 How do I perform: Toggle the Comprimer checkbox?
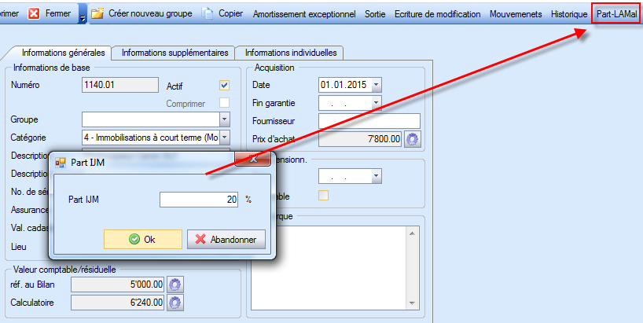click(224, 102)
